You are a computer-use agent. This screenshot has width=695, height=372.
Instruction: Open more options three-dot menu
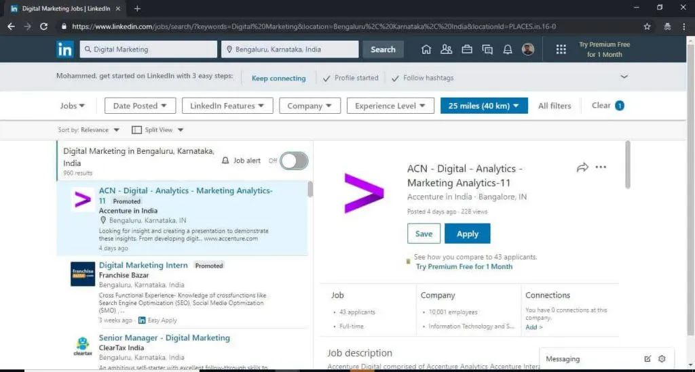[601, 167]
